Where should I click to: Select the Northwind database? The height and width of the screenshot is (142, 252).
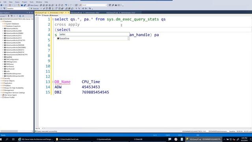click(10, 67)
